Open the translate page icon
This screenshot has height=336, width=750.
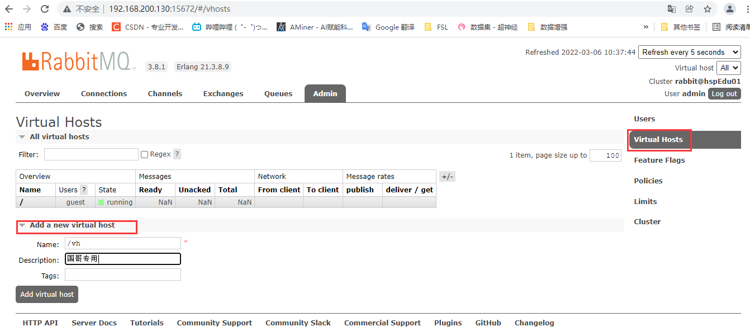point(672,9)
